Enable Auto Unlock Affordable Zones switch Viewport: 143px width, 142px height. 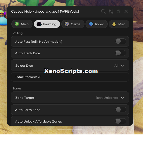tap(121, 121)
